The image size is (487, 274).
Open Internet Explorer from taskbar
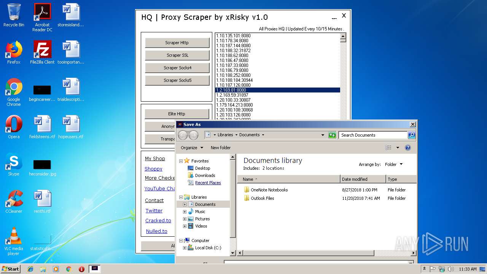pyautogui.click(x=30, y=269)
